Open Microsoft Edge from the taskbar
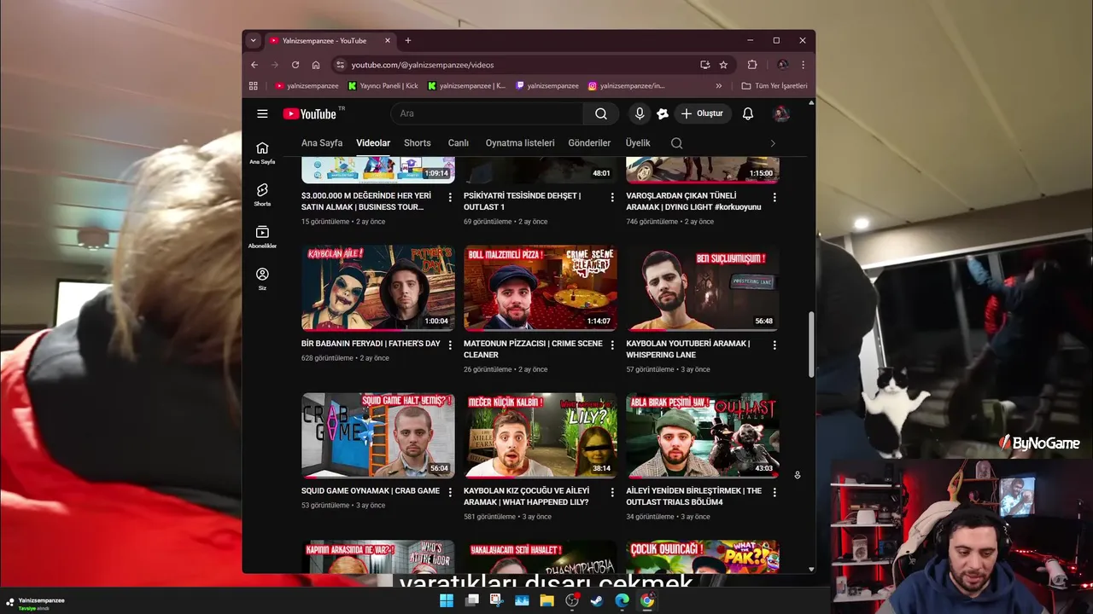 pos(622,600)
